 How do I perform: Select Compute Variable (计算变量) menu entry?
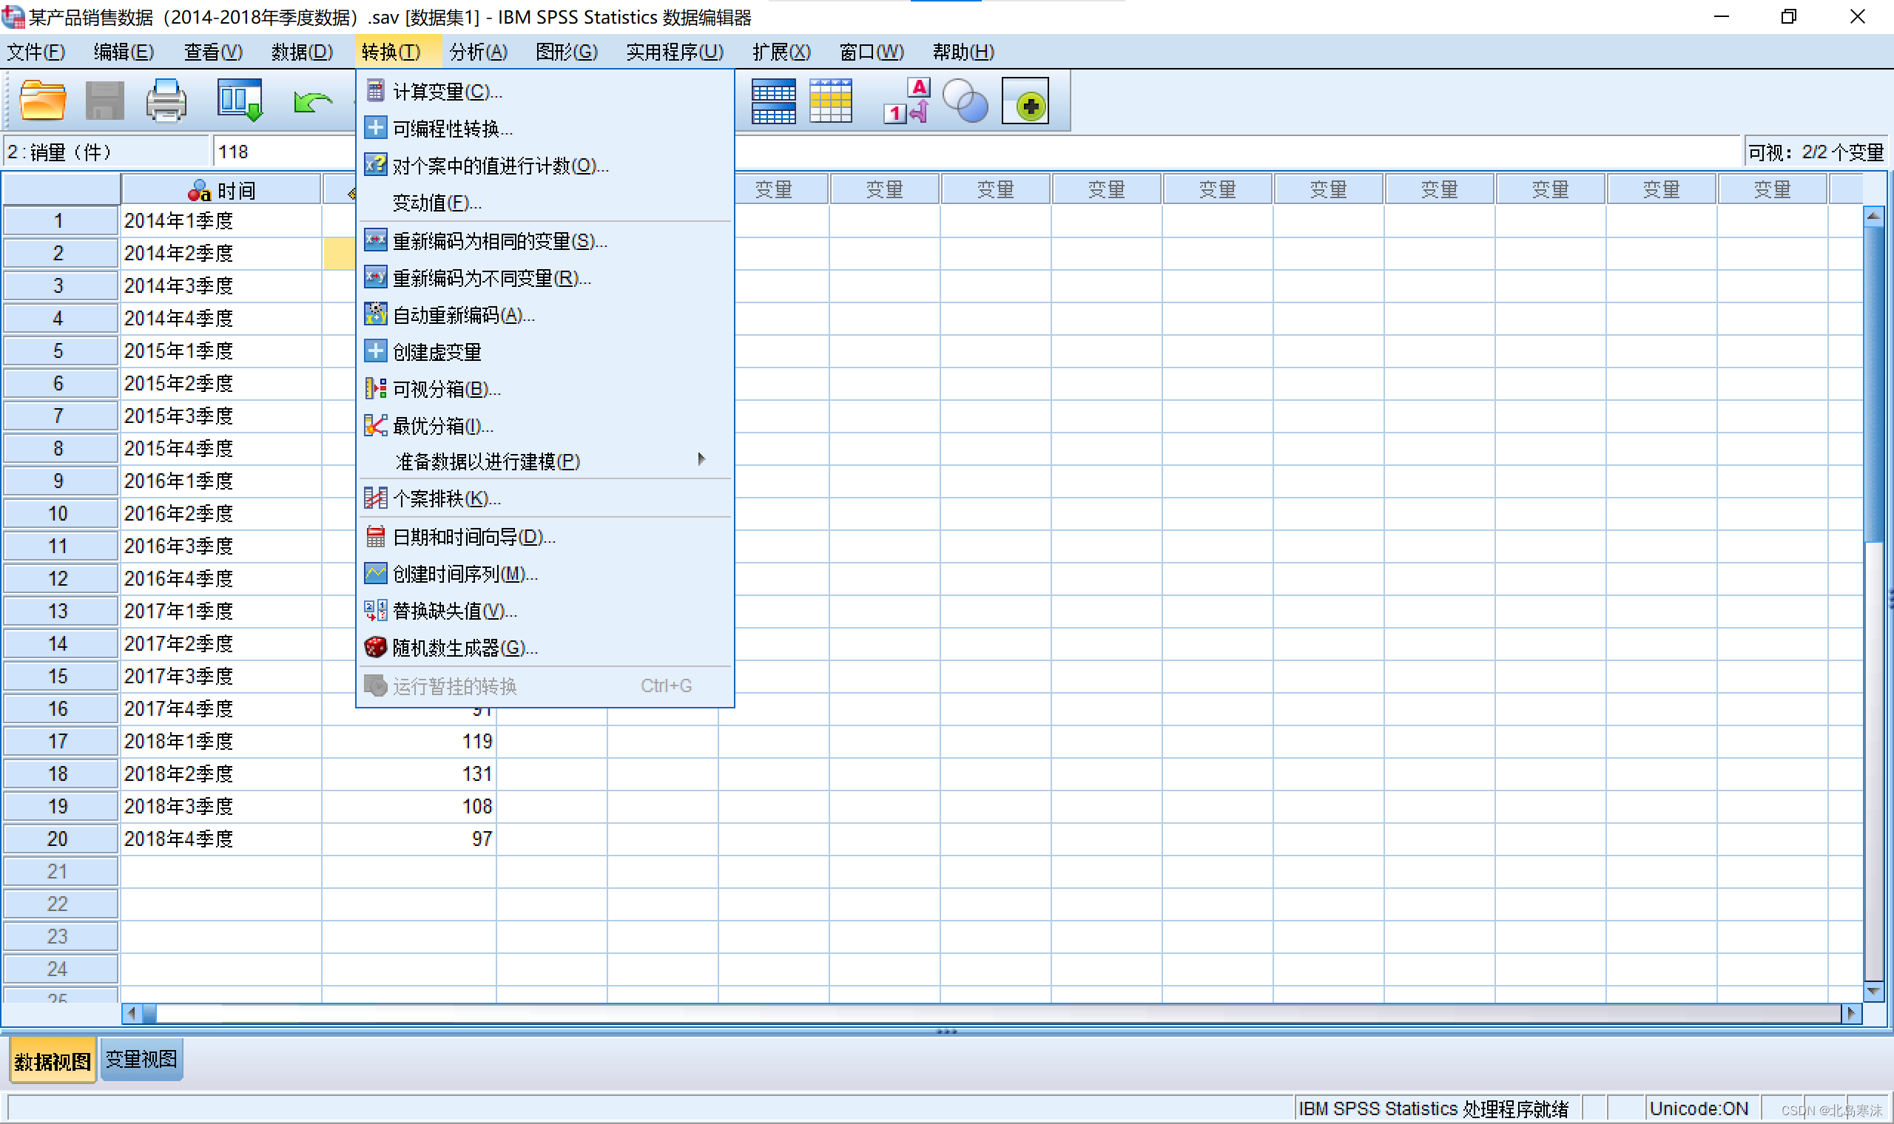click(x=447, y=92)
